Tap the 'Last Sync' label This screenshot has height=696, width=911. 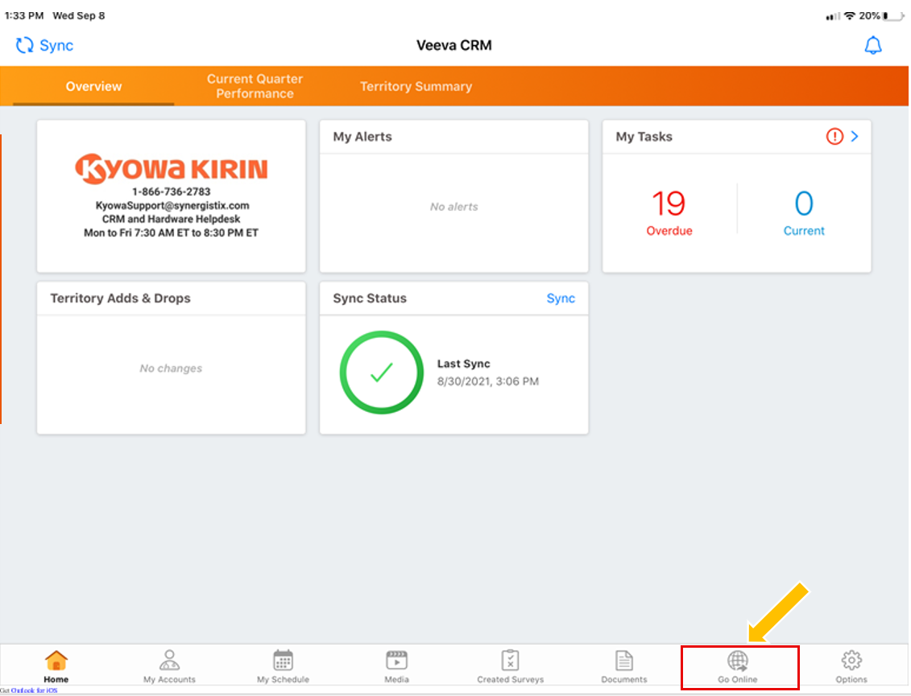(x=464, y=364)
